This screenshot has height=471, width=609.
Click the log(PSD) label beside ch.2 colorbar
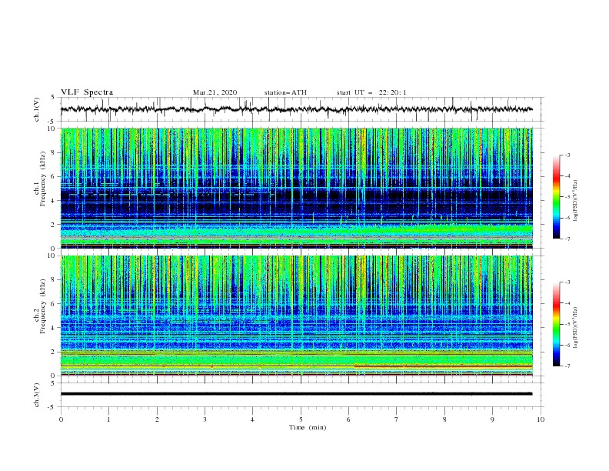click(576, 328)
